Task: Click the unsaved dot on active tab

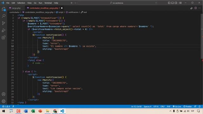Action: [x=62, y=8]
